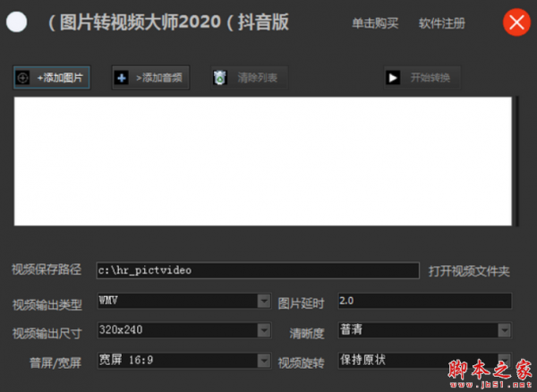Click the play icon of 开始转换
Image resolution: width=537 pixels, height=392 pixels.
click(393, 78)
